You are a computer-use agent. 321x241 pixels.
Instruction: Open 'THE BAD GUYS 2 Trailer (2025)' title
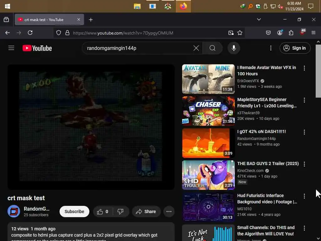click(268, 163)
